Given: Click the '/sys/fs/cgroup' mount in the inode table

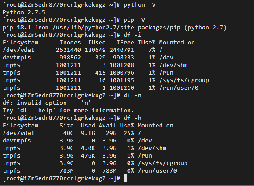Looking at the screenshot, I should [184, 80].
